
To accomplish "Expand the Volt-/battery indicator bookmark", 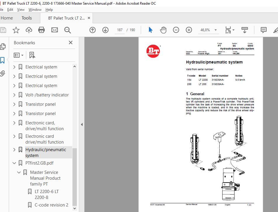I will [14, 95].
